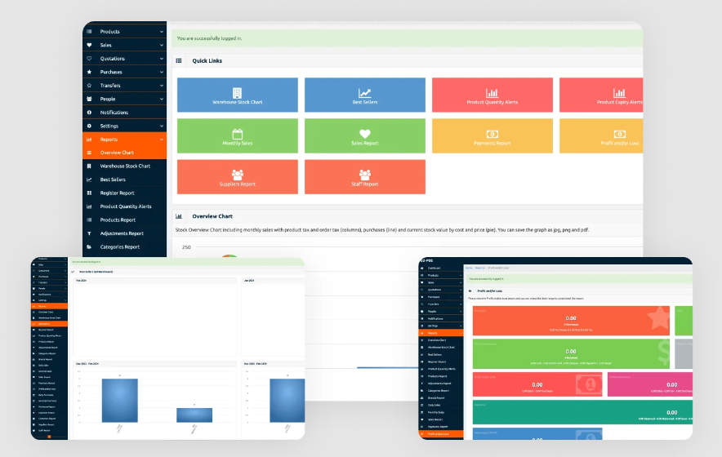Click the people icon on Suppliers Report tile
This screenshot has width=722, height=457.
(x=237, y=175)
